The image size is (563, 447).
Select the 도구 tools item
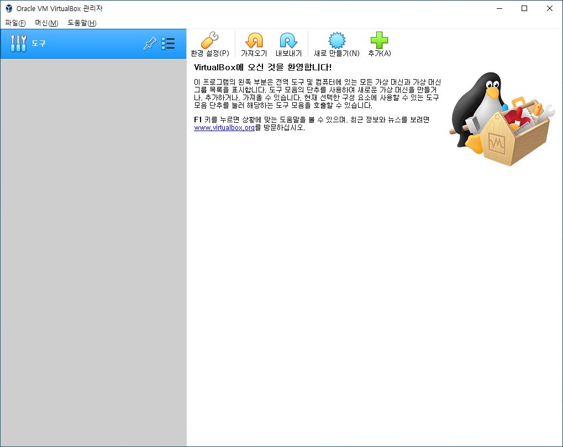tap(93, 44)
